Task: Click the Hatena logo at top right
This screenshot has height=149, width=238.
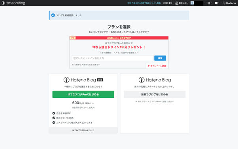Action: [229, 3]
